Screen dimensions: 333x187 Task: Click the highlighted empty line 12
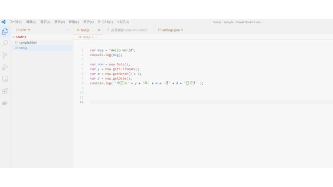tap(211, 102)
